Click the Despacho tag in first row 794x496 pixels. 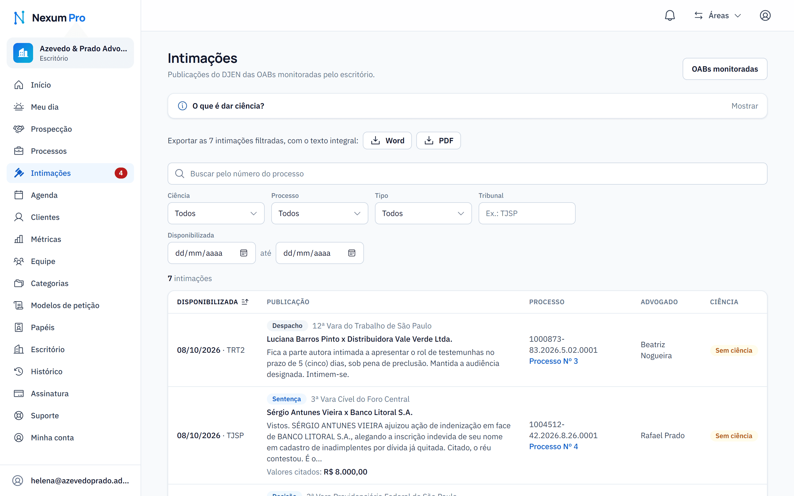tap(287, 326)
